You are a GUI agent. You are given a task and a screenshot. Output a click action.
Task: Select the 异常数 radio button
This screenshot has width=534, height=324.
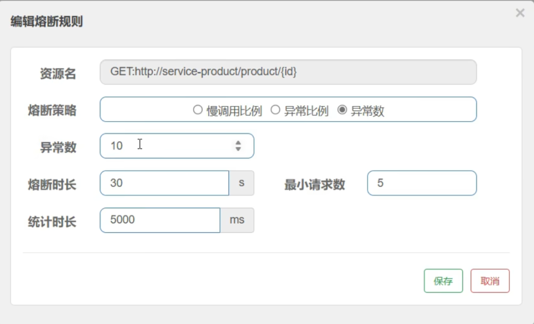342,110
